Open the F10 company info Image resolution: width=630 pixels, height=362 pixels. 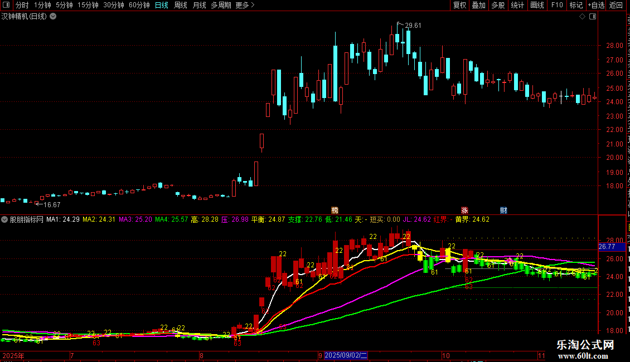[x=557, y=5]
